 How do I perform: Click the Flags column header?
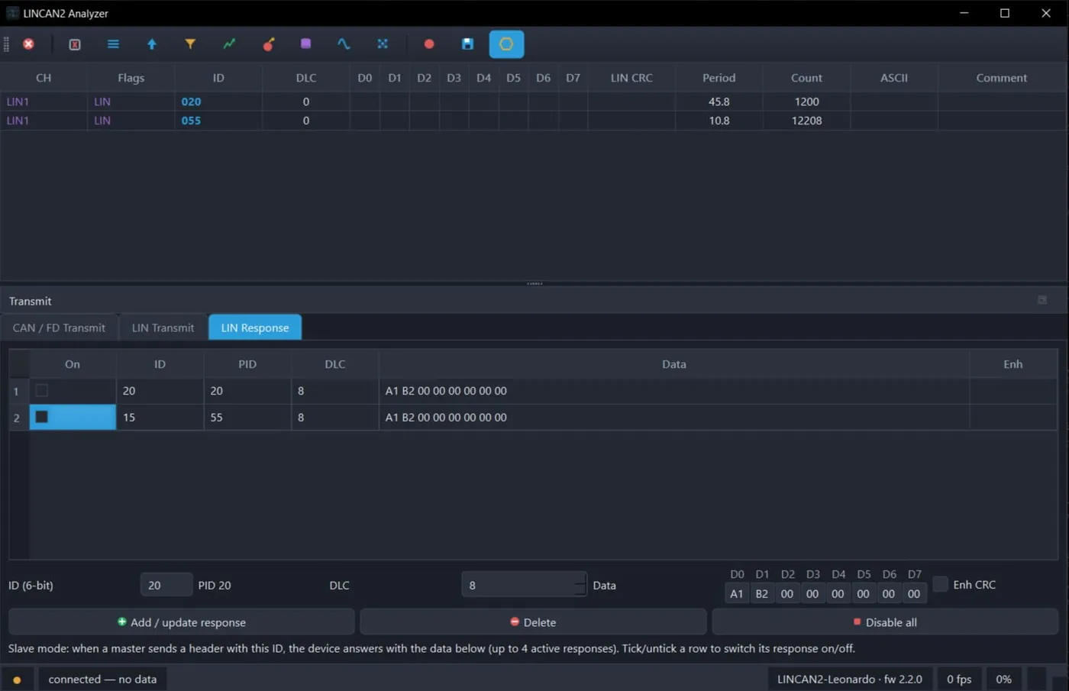(x=131, y=78)
